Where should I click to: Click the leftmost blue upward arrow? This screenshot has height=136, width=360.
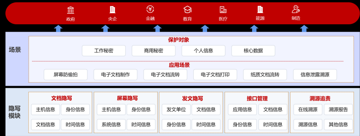coord(58,29)
